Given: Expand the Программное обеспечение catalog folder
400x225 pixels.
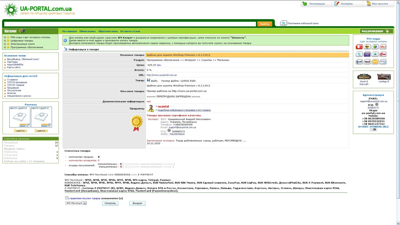Looking at the screenshot, I should click(x=5, y=47).
